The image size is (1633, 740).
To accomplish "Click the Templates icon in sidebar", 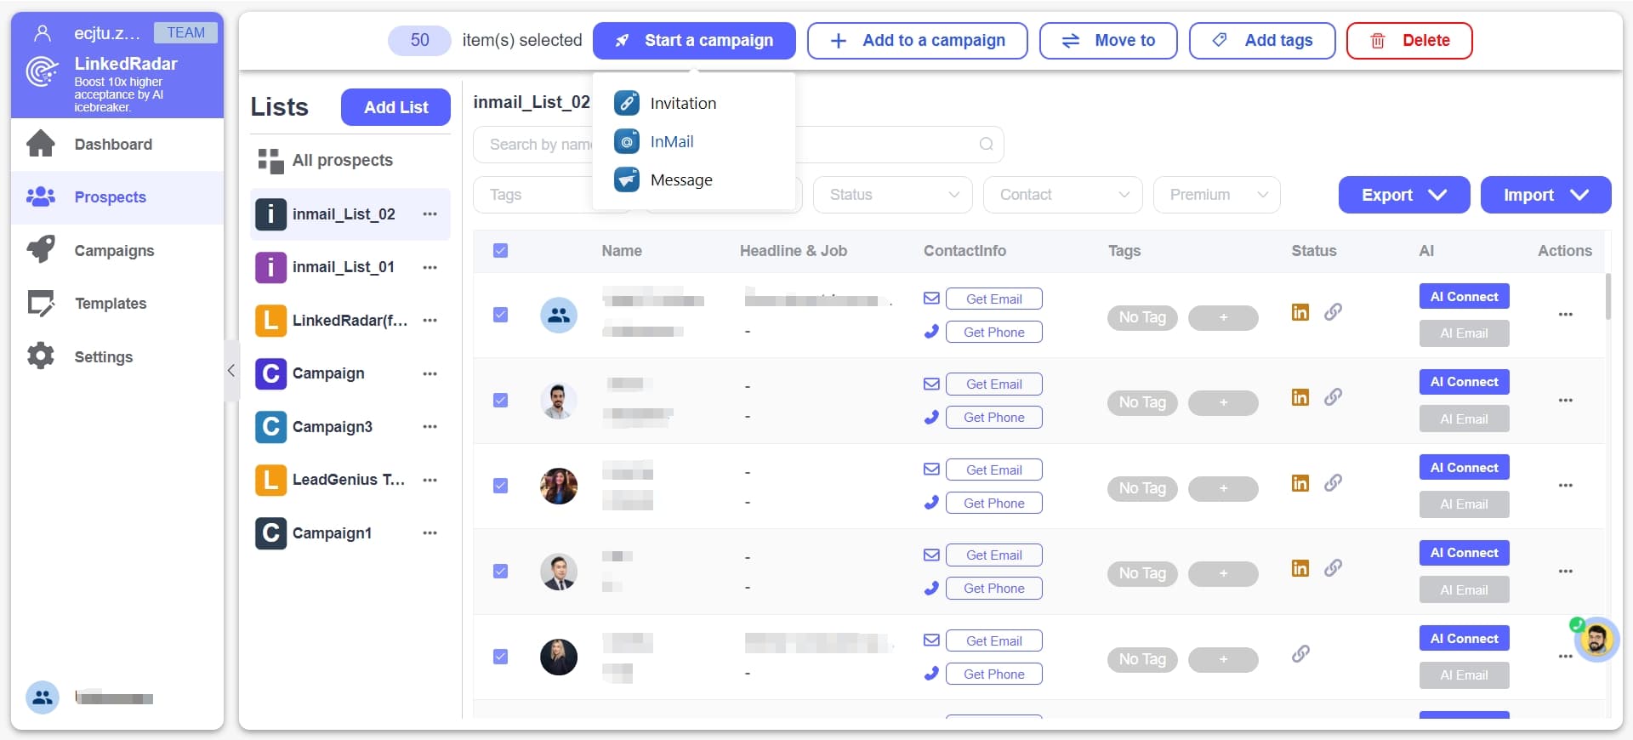I will point(41,303).
